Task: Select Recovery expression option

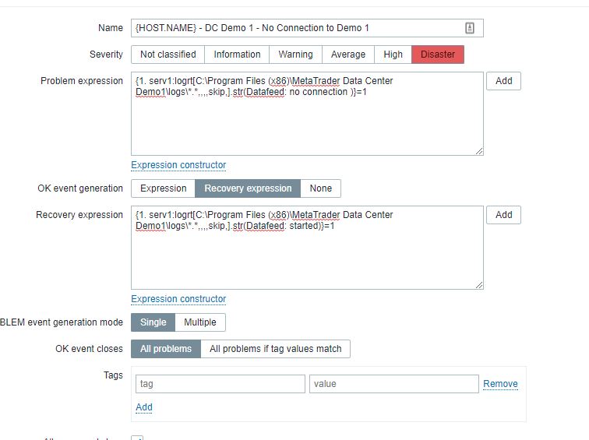Action: point(248,188)
